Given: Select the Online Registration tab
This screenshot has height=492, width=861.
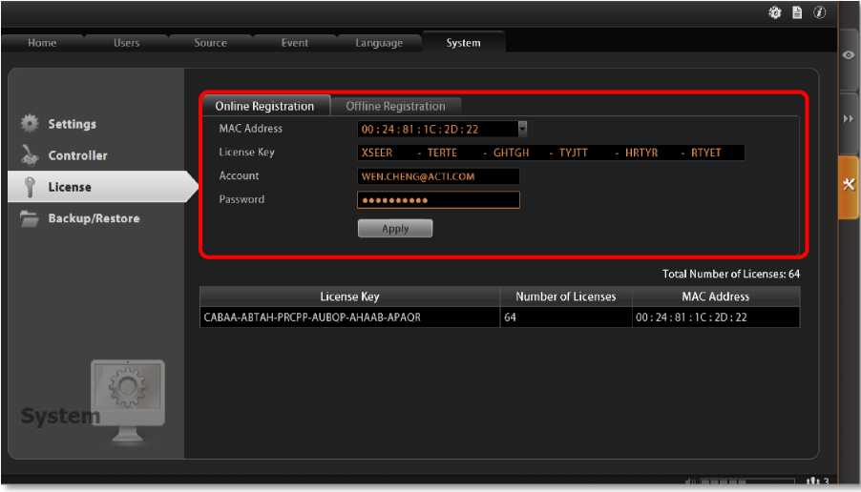Looking at the screenshot, I should point(264,106).
